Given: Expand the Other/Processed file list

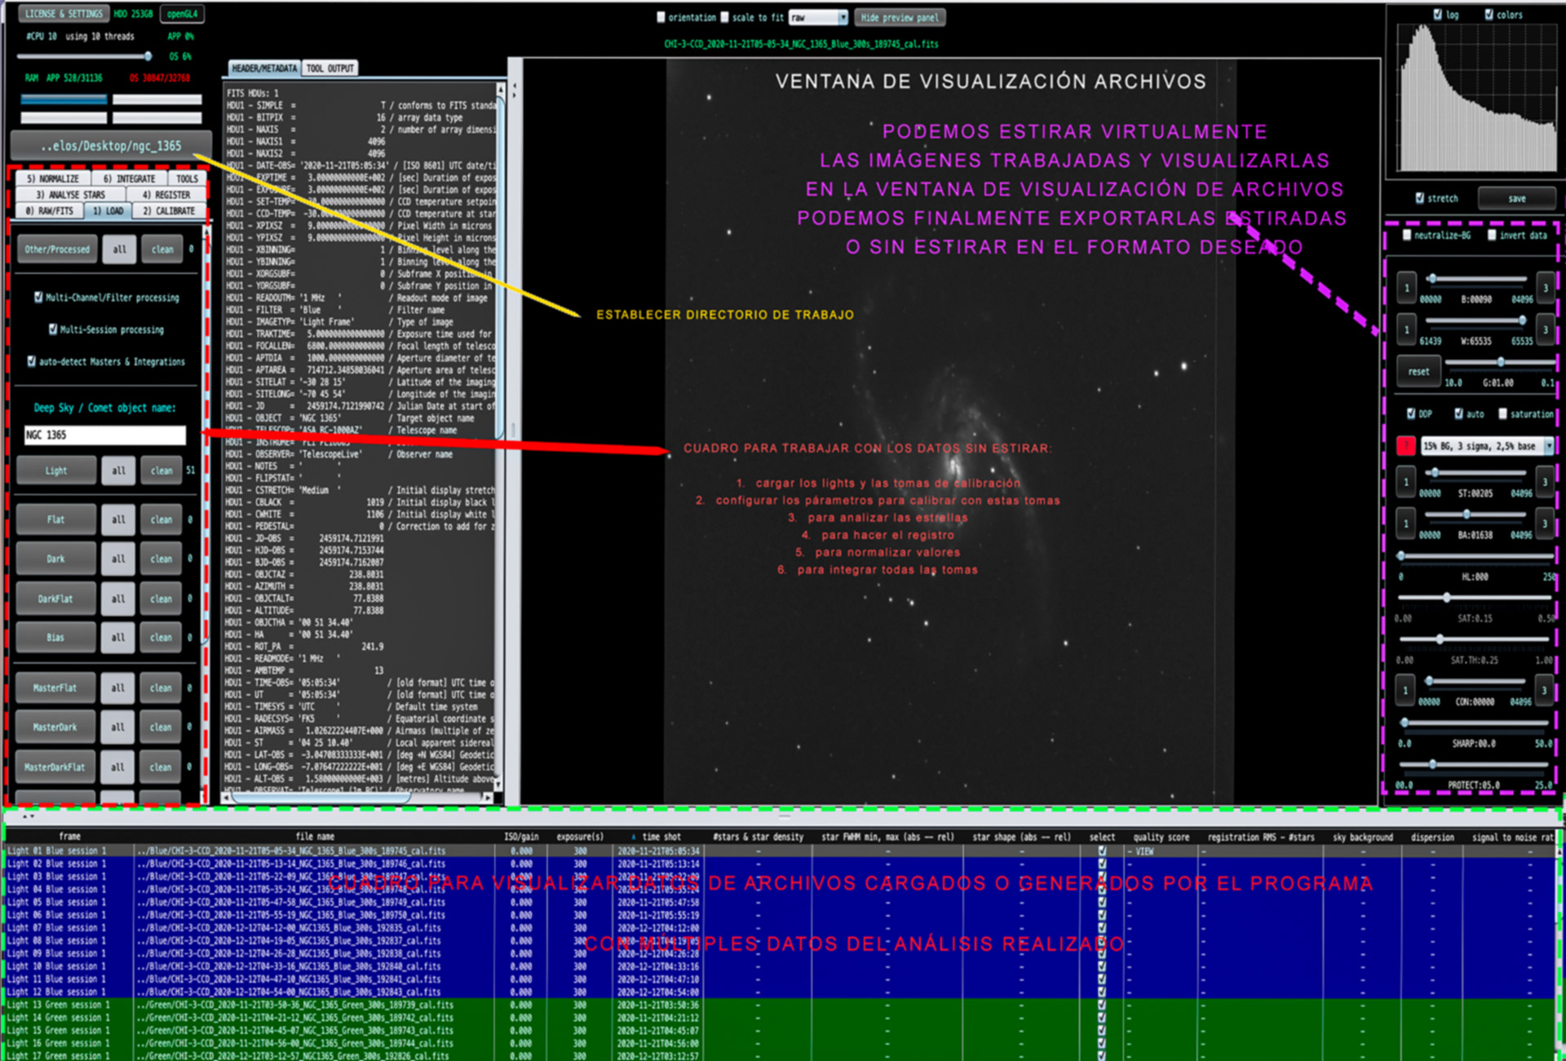Looking at the screenshot, I should tap(56, 249).
